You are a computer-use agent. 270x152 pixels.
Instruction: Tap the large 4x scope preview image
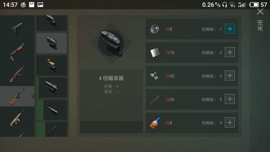[x=111, y=43]
